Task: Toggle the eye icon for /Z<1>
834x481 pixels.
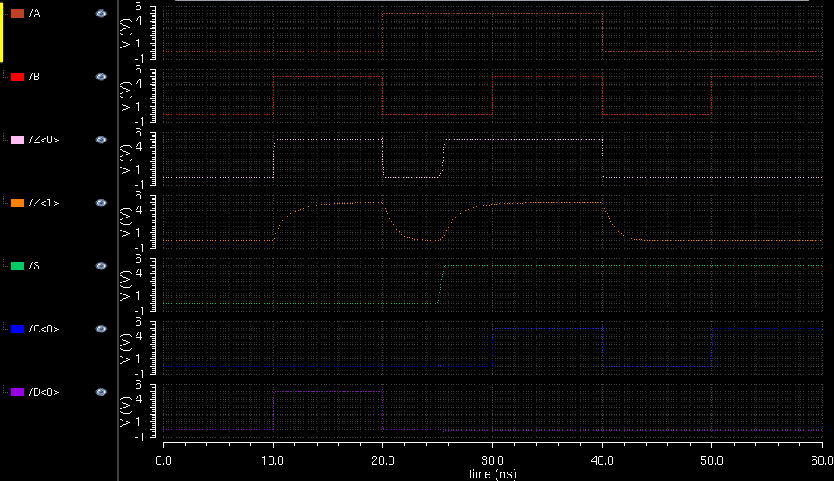Action: point(101,203)
